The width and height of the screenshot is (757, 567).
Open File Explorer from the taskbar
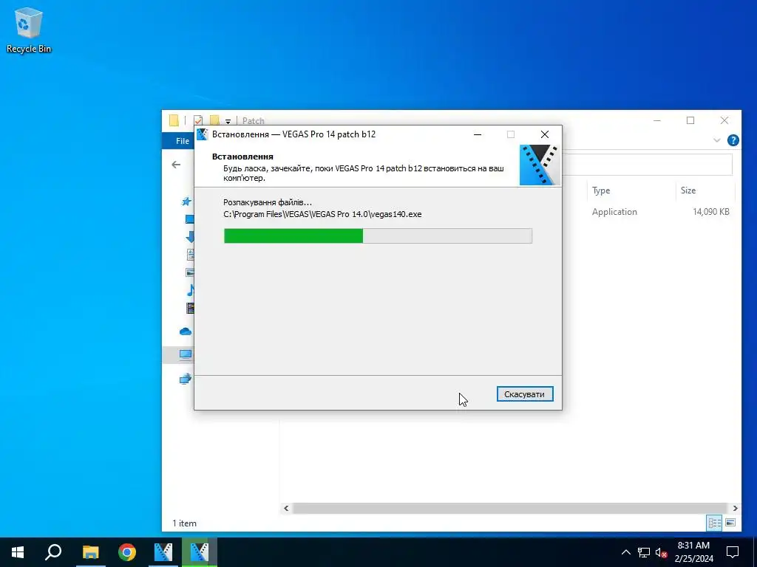[x=90, y=552]
